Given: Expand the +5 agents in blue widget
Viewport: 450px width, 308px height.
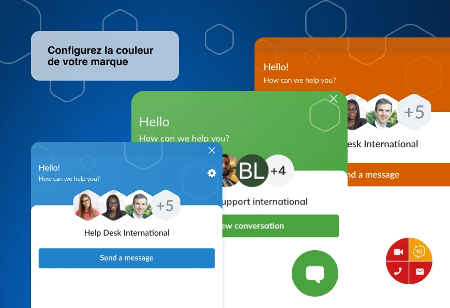Looking at the screenshot, I should (x=165, y=206).
